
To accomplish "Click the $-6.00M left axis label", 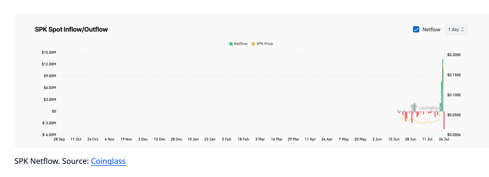I will tap(49, 135).
